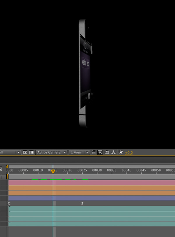Toggle the Fast Previews lightning icon
The height and width of the screenshot is (237, 175).
[100, 152]
